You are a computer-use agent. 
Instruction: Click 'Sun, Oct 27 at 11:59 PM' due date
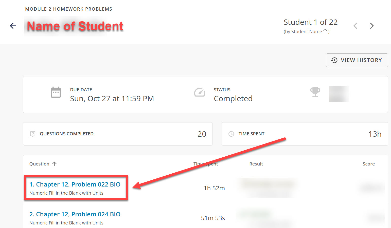(112, 99)
